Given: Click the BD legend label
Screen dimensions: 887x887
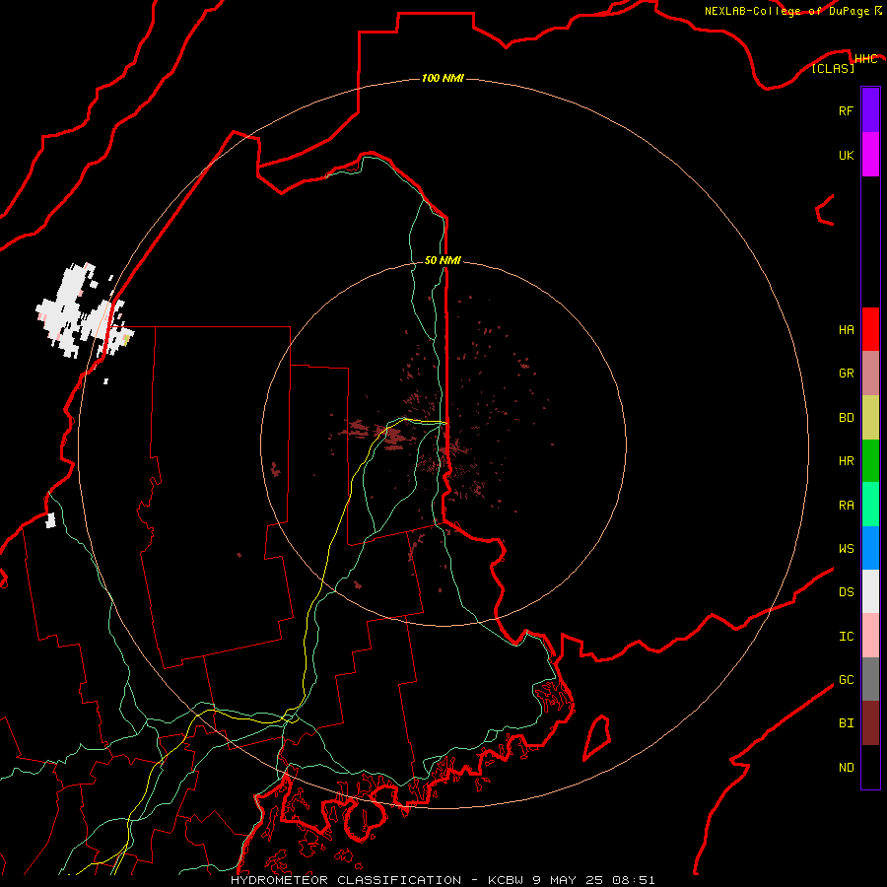Looking at the screenshot, I should pos(846,418).
